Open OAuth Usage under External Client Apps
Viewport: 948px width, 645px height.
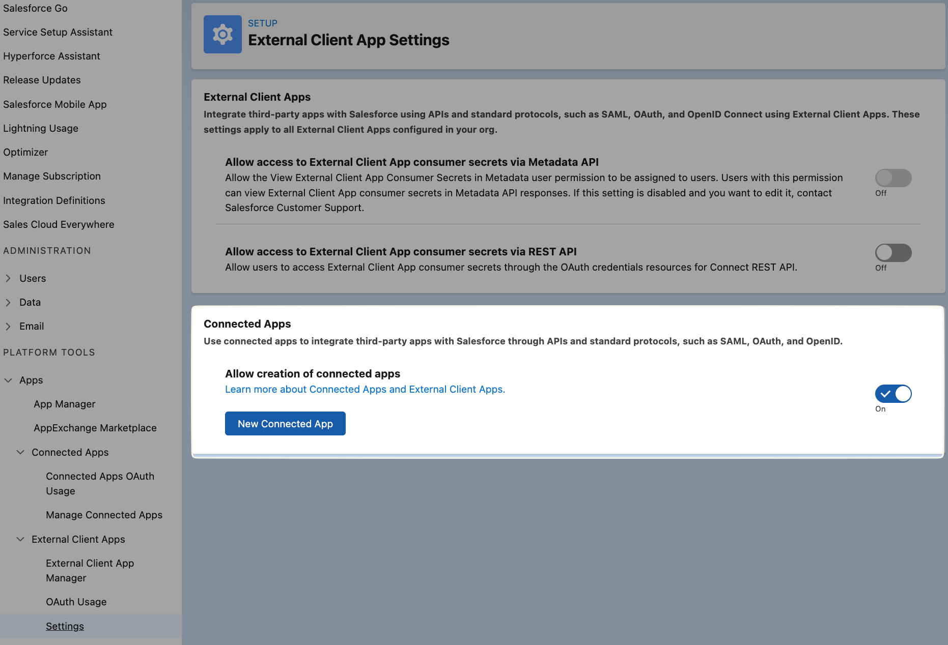(x=76, y=602)
